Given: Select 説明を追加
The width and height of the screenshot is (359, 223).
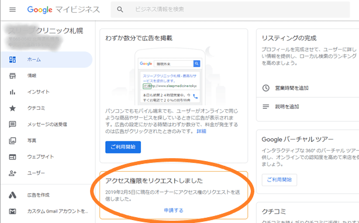Looking at the screenshot, I should [x=287, y=107].
